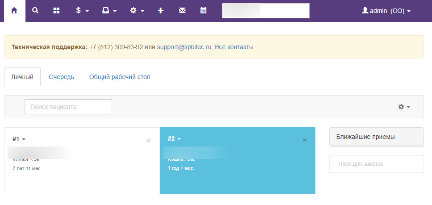Open the calendar icon
Viewport: 432px width, 205px height.
coord(203,11)
